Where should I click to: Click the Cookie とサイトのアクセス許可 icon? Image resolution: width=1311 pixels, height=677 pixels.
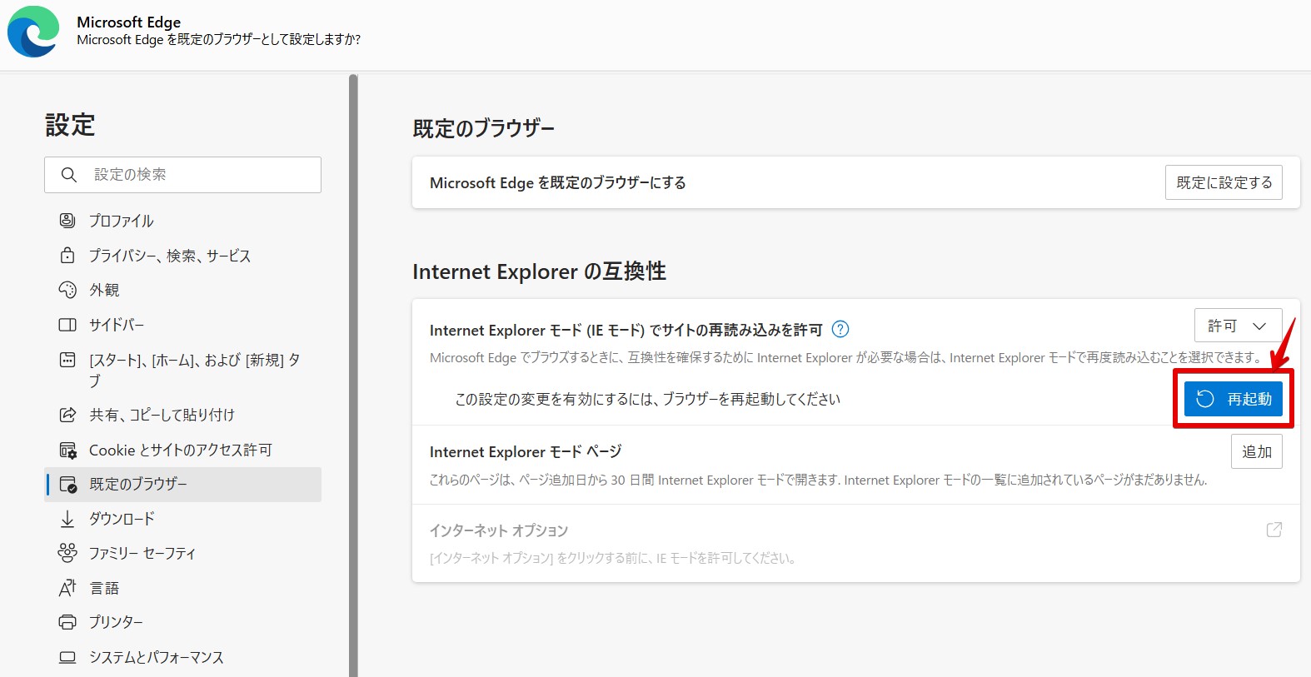pos(67,450)
